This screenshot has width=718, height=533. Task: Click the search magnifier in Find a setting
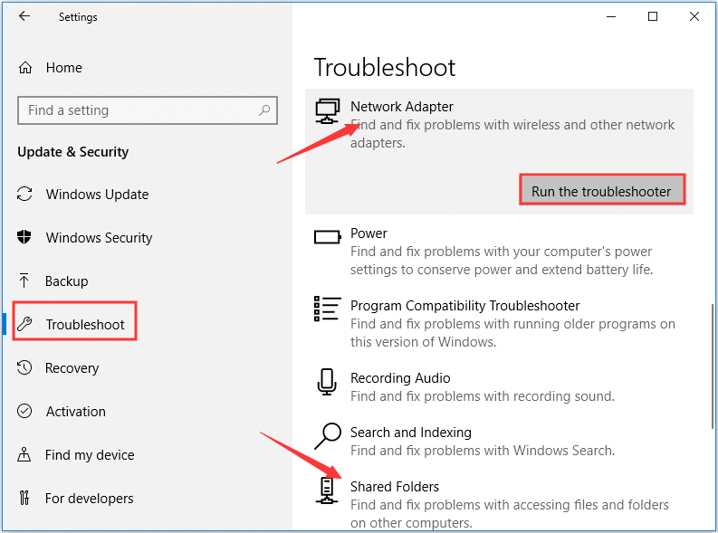(x=264, y=110)
